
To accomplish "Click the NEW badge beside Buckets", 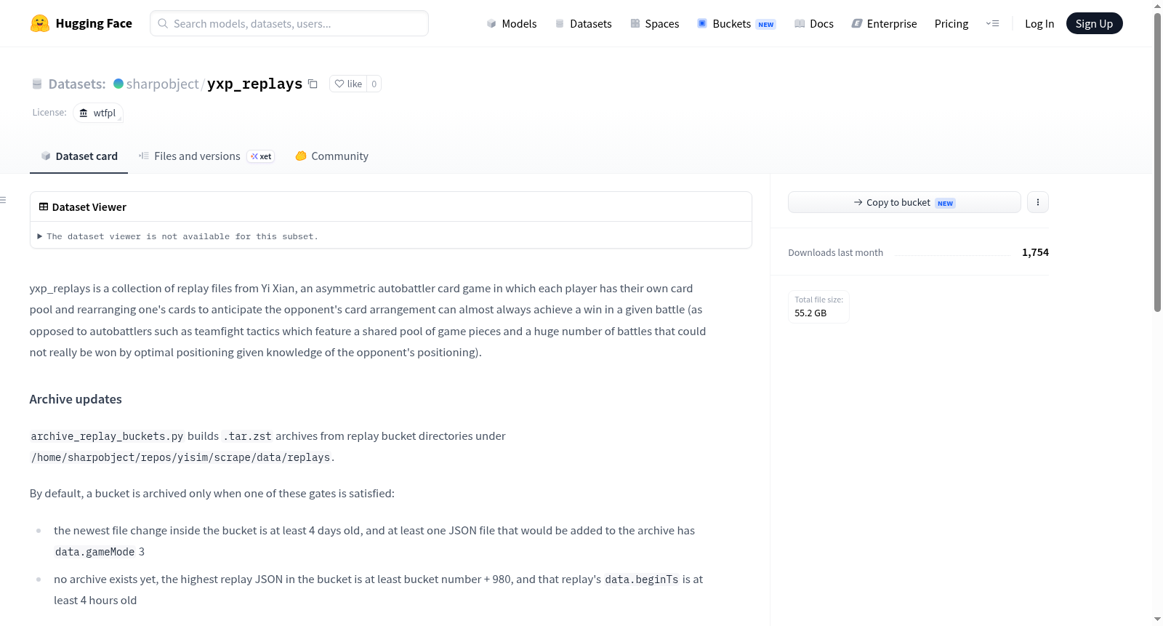I will pos(766,25).
